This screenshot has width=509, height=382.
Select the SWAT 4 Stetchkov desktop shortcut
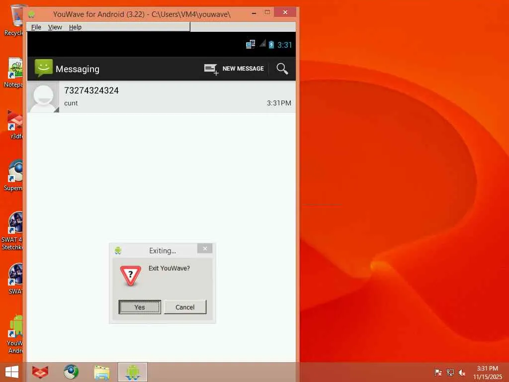coord(12,231)
